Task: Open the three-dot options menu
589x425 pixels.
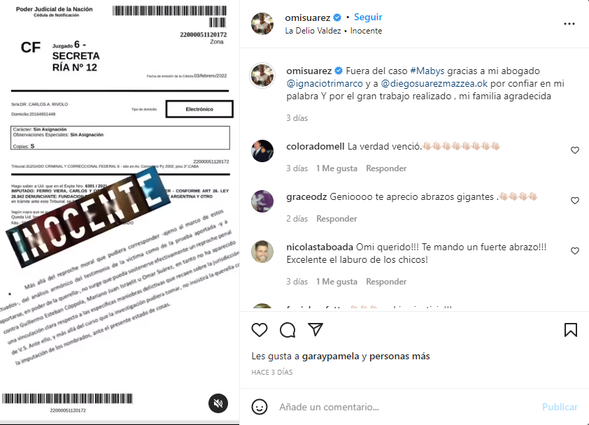Action: (x=569, y=24)
